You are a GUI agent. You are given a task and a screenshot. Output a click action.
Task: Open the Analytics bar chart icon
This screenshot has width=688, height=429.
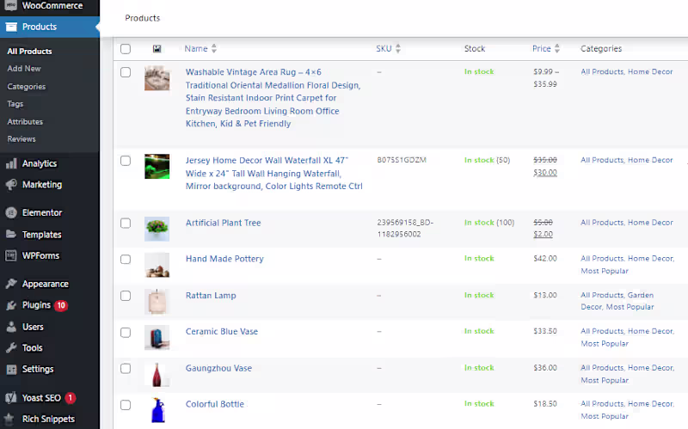click(x=11, y=164)
